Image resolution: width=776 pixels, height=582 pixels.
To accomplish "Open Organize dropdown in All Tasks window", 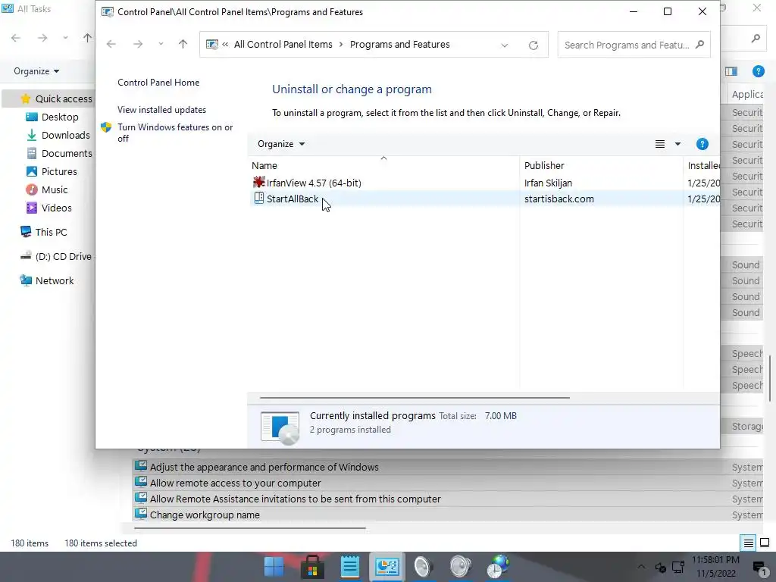I will point(36,71).
